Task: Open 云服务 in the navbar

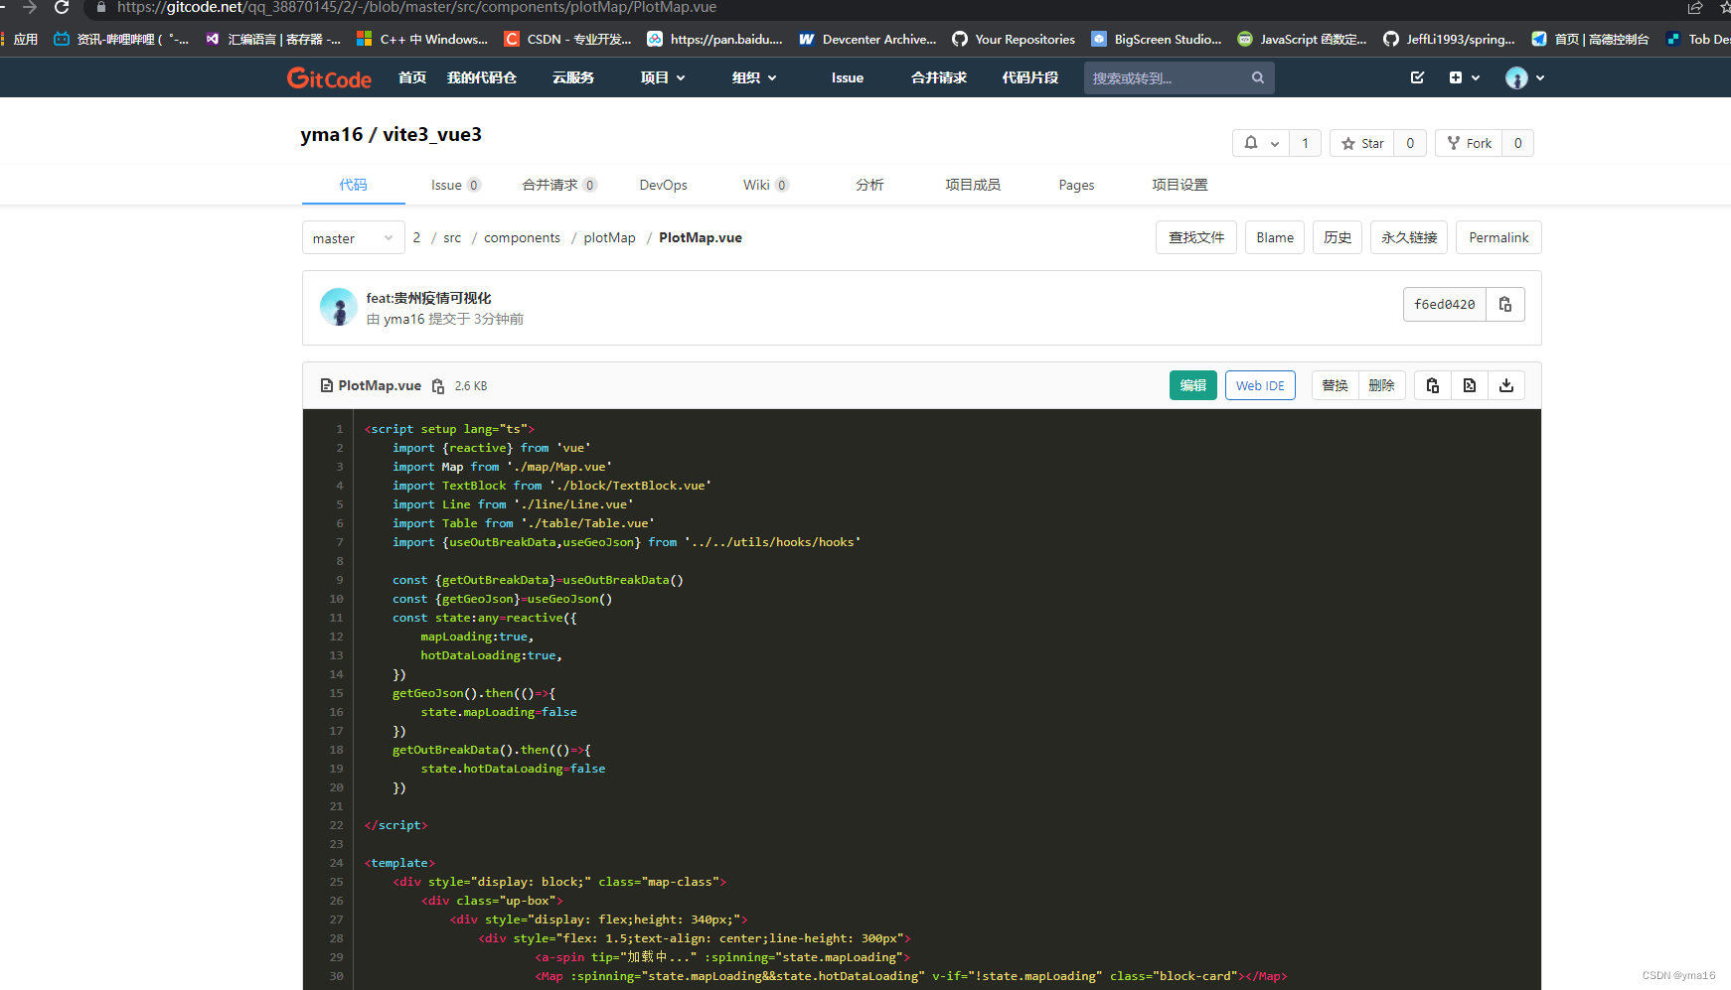Action: point(573,77)
